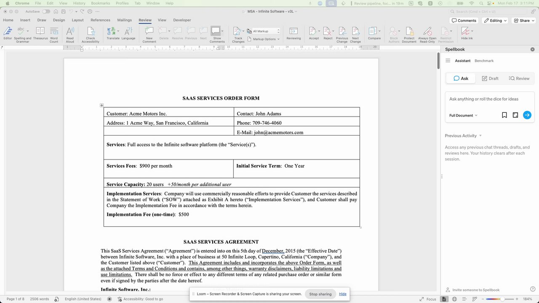
Task: Open the Accept dropdown arrow
Action: pyautogui.click(x=319, y=31)
